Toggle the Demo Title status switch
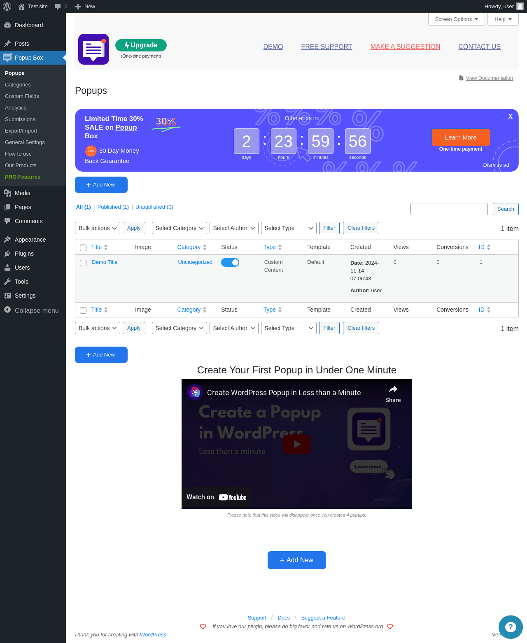 click(x=230, y=262)
